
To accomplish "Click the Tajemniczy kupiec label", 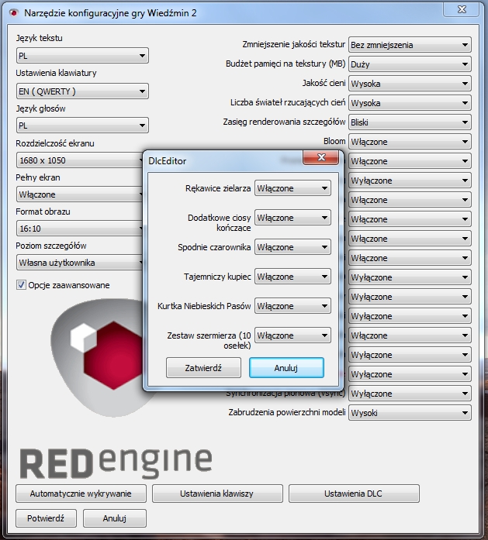I will tap(217, 277).
